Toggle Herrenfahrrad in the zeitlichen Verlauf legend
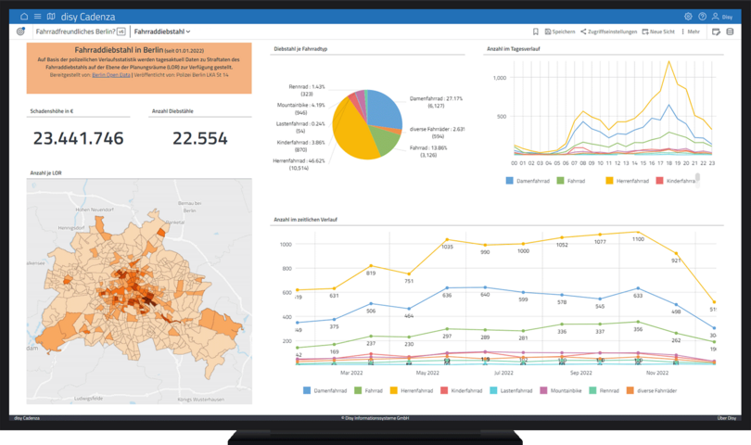Image resolution: width=751 pixels, height=445 pixels. pyautogui.click(x=412, y=390)
